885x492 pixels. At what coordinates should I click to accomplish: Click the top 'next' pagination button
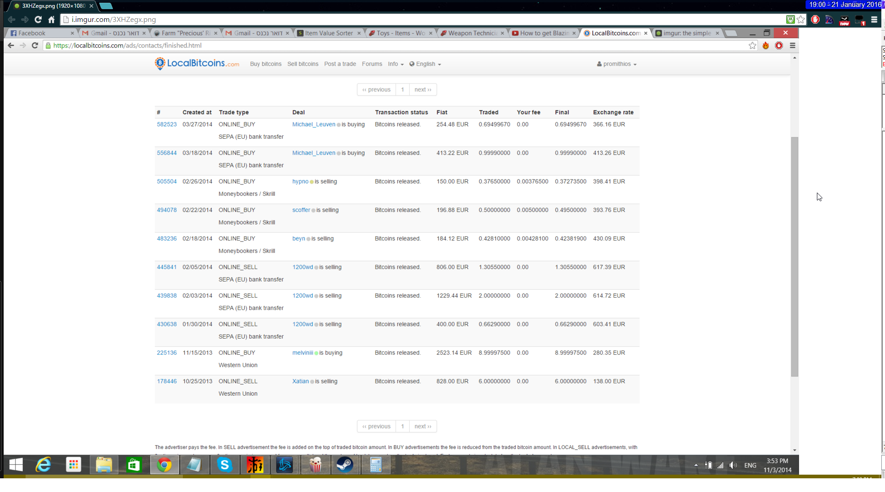point(422,89)
